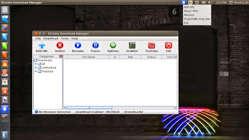Open the Trash icon in the dock
Viewport: 249px width, 140px height.
point(5,135)
